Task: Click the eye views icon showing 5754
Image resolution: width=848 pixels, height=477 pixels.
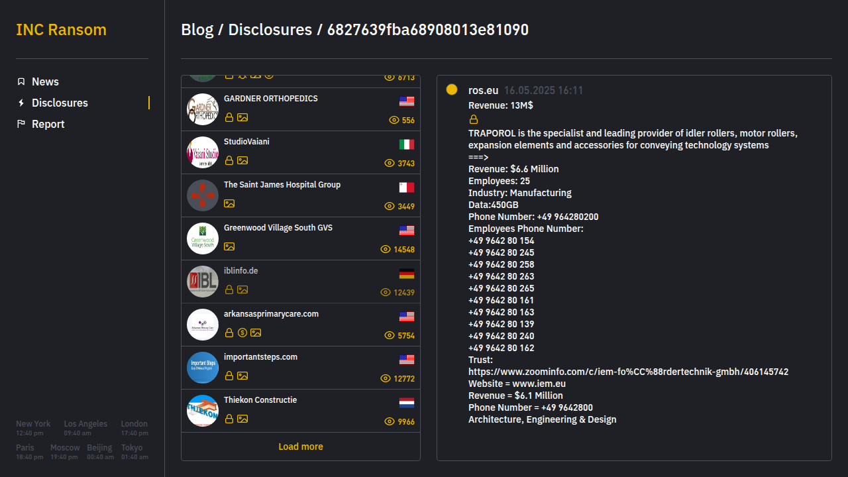Action: (390, 335)
